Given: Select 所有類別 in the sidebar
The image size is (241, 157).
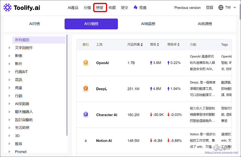Looking at the screenshot, I should [39, 40].
